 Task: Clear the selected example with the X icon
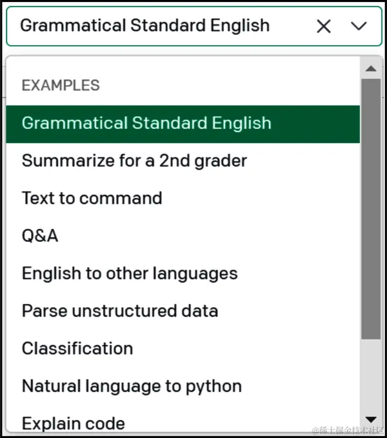[324, 26]
